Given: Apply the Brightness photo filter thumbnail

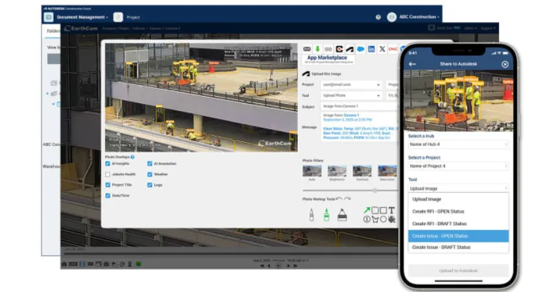Looking at the screenshot, I should coord(337,171).
